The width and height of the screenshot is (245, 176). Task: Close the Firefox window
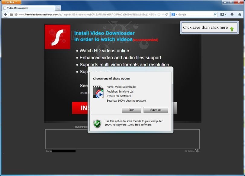pos(239,2)
